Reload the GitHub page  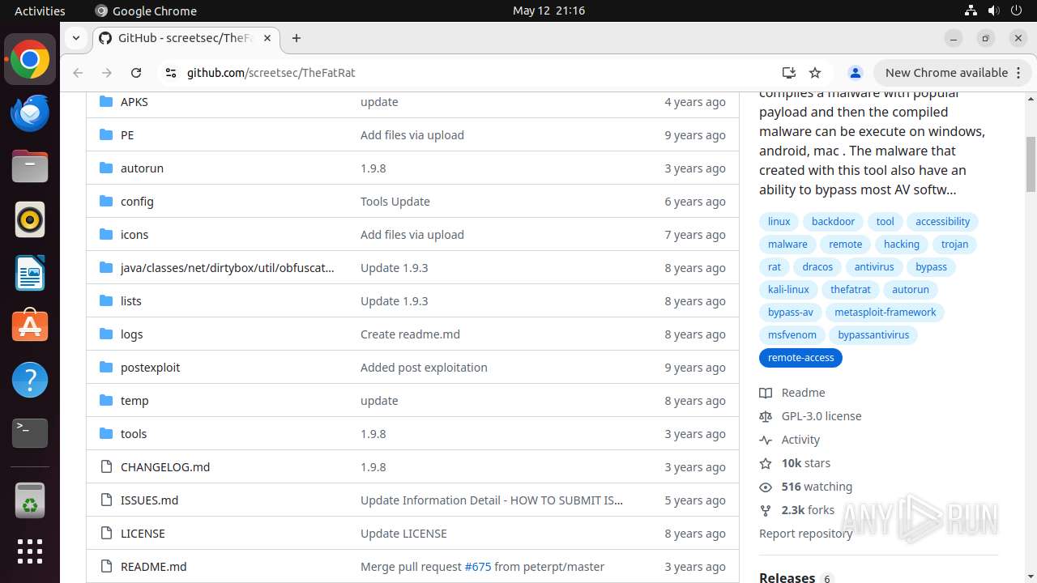coord(136,73)
